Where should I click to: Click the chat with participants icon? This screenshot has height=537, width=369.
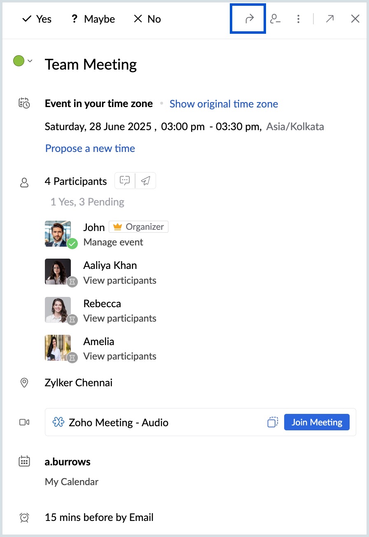pos(125,180)
